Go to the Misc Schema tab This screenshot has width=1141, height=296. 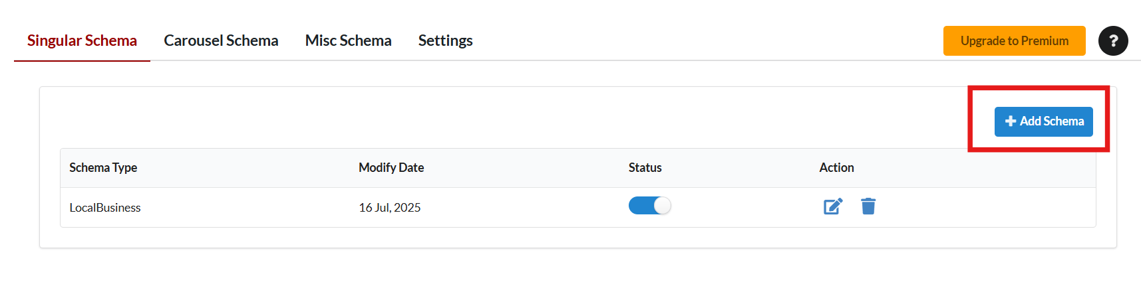[x=348, y=40]
